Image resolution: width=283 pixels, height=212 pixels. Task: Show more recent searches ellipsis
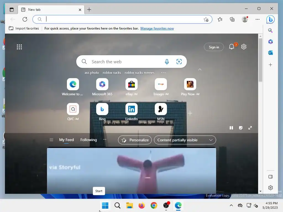163,73
